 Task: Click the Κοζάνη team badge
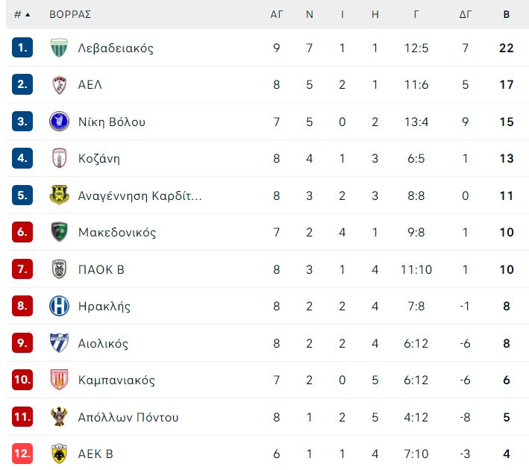tap(59, 158)
